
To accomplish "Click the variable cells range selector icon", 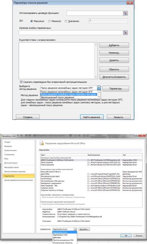I will tap(125, 32).
